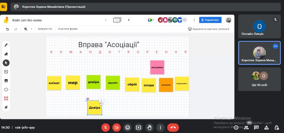The width and height of the screenshot is (284, 133).
Task: Redo the Jamboard action
Action: point(16,29)
